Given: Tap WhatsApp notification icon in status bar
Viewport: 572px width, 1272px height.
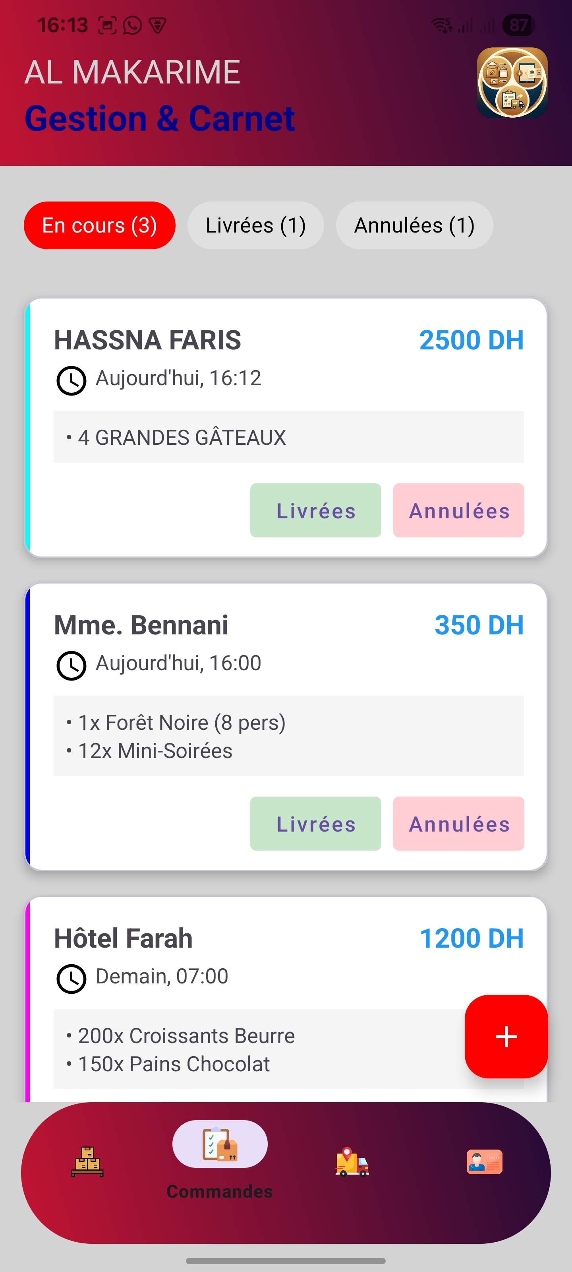Looking at the screenshot, I should tap(132, 25).
